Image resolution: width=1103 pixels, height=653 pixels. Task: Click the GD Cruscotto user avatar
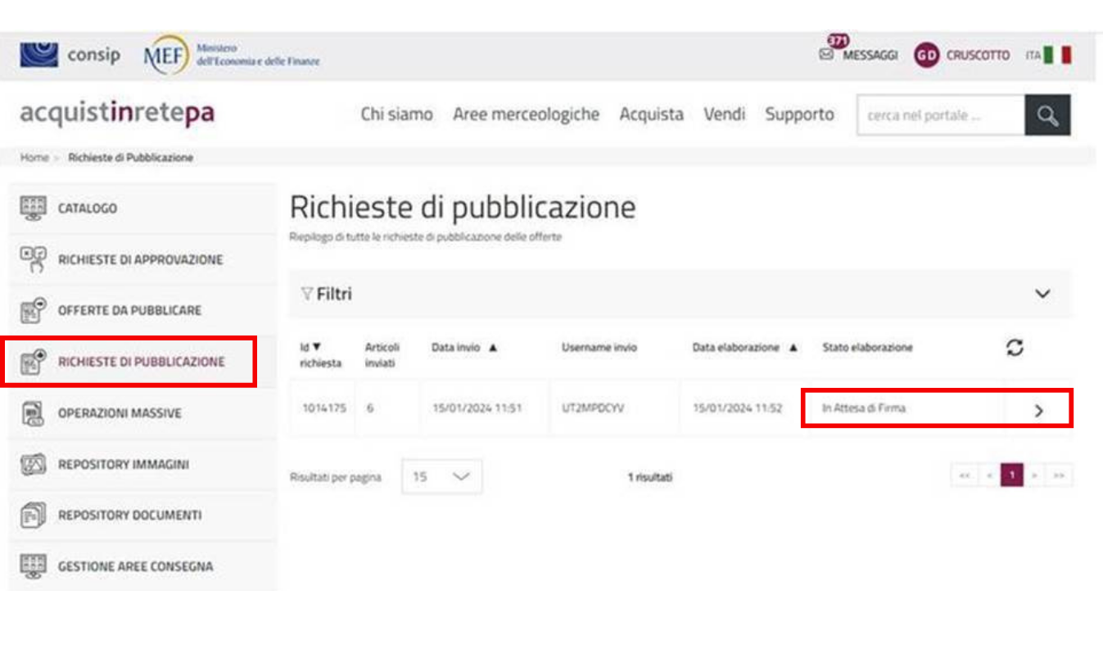[926, 56]
